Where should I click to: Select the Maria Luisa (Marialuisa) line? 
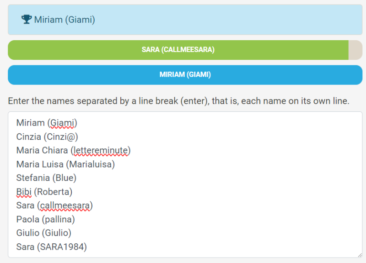click(x=65, y=164)
